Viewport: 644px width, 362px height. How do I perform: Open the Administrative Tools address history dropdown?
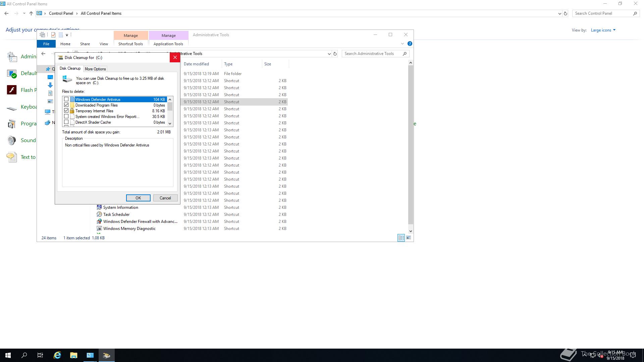(x=329, y=54)
